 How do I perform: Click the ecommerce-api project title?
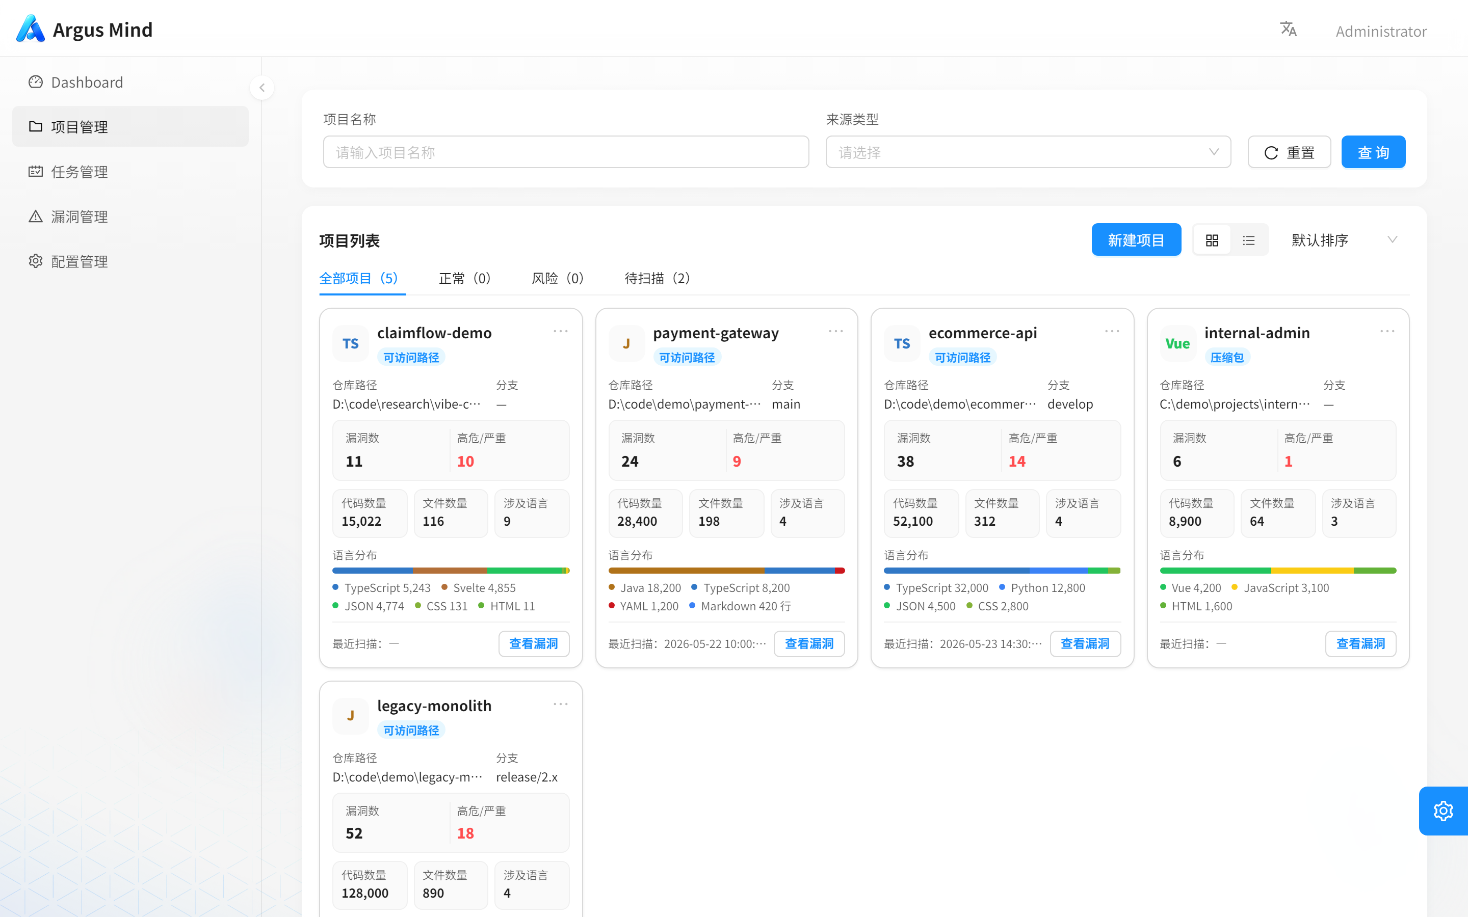tap(983, 333)
